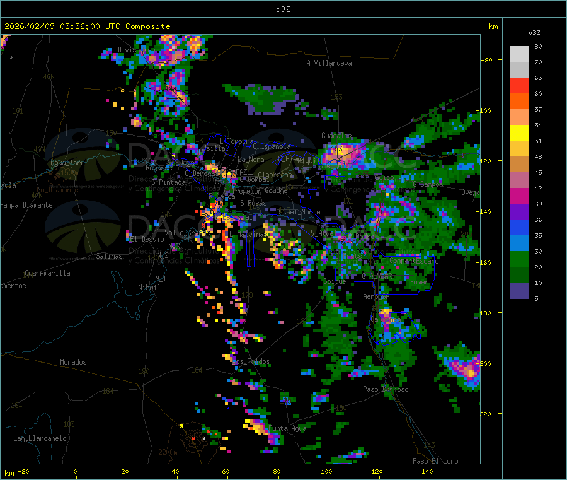Choose the dark green 10-20 dBZ legend band
Viewport: 567px width, 480px height.
tap(519, 275)
